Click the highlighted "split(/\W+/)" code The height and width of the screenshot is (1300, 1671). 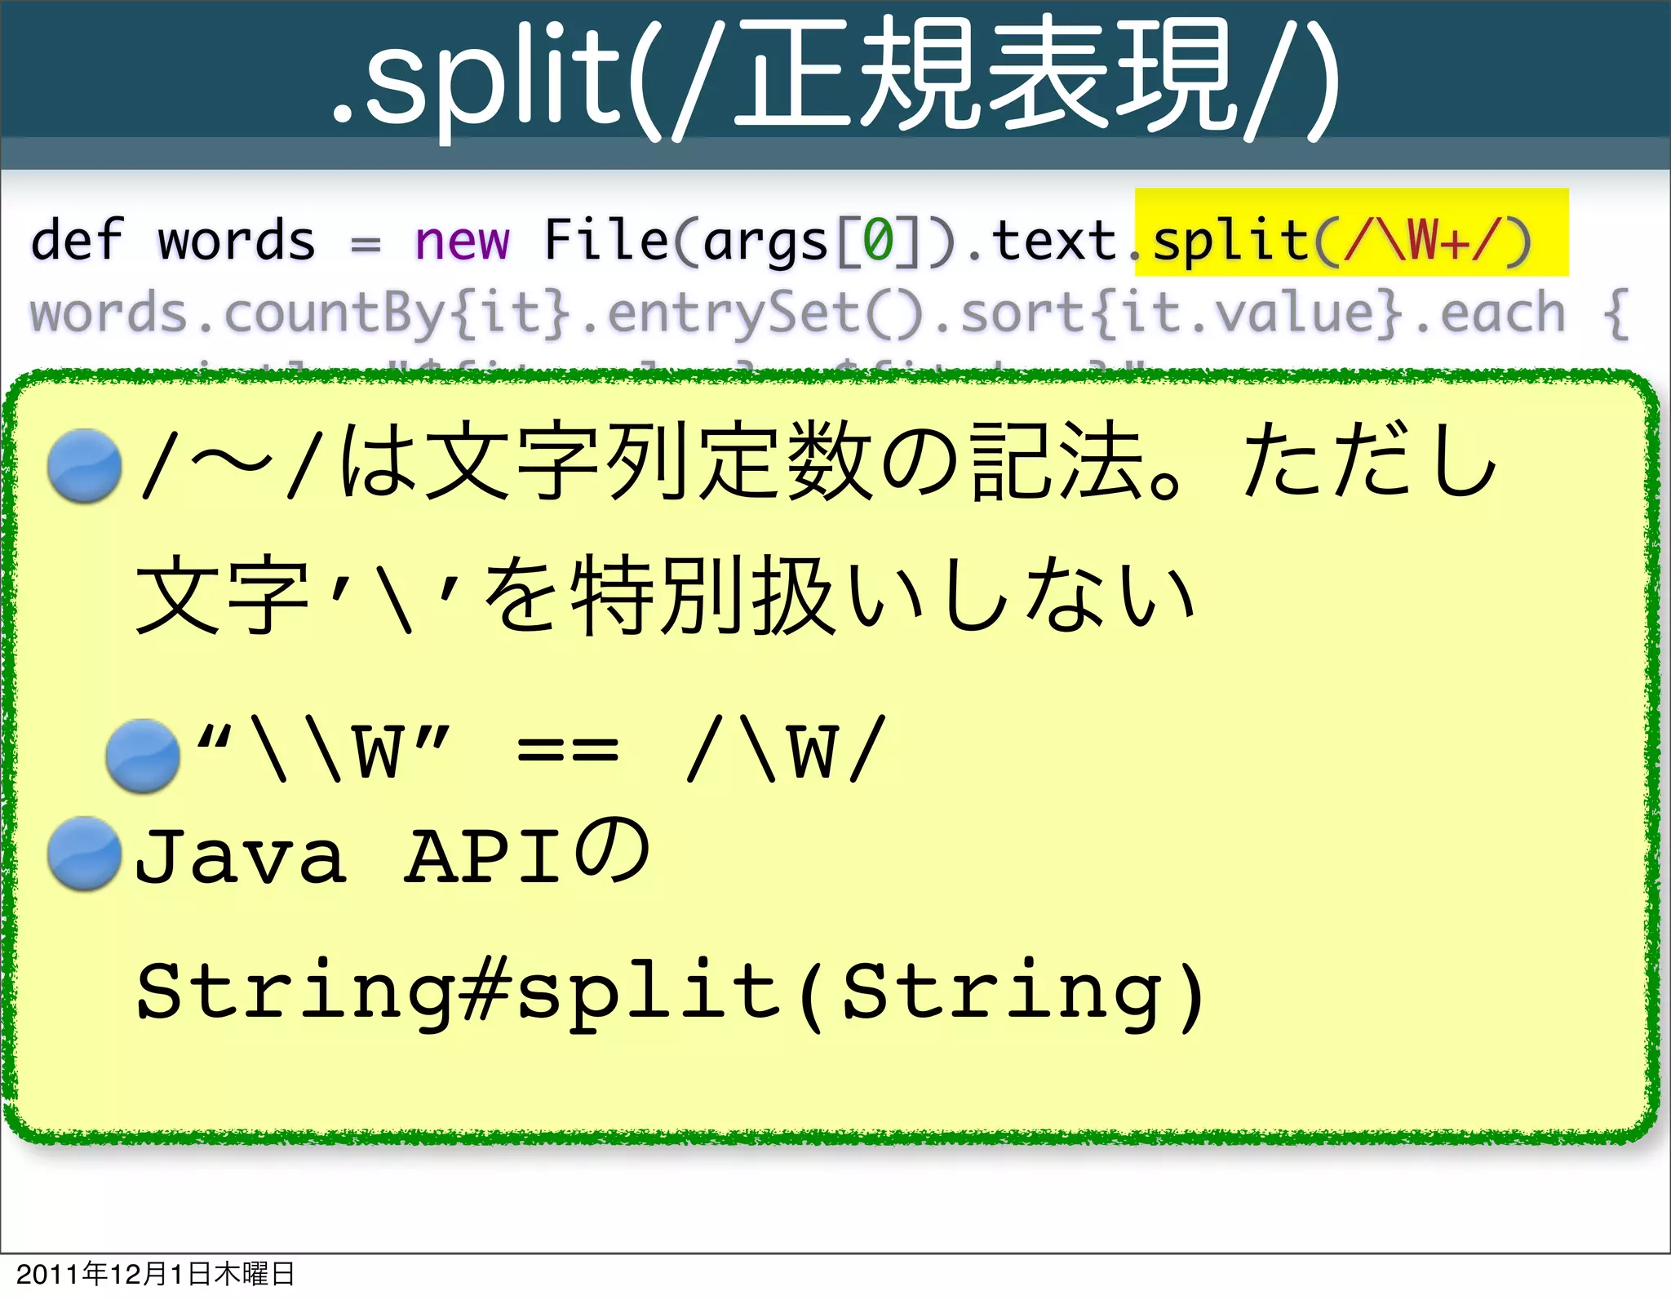click(1342, 241)
